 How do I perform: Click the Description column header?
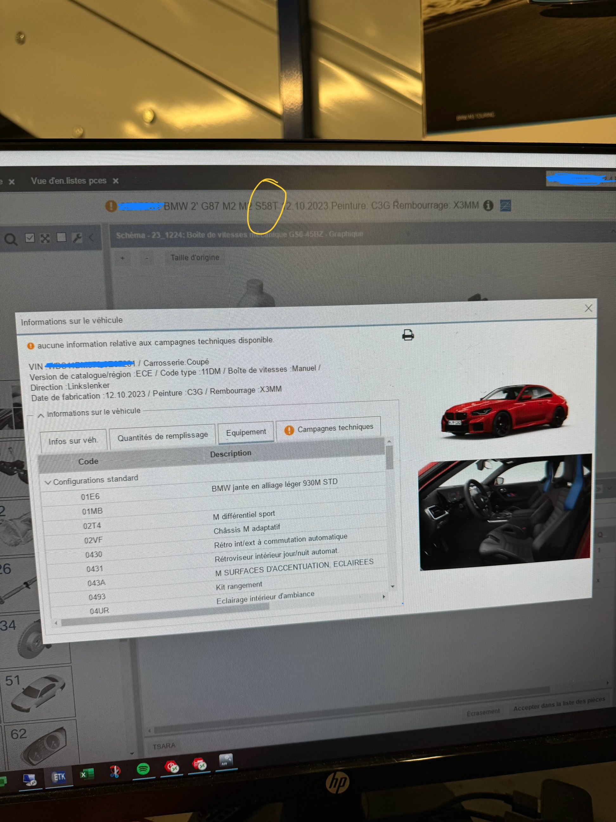[231, 453]
